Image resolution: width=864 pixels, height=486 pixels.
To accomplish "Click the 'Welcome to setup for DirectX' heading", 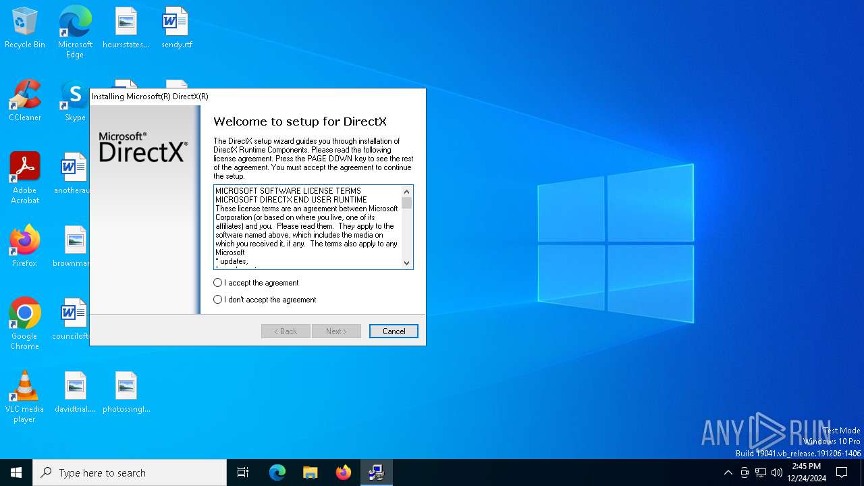I will pyautogui.click(x=300, y=122).
